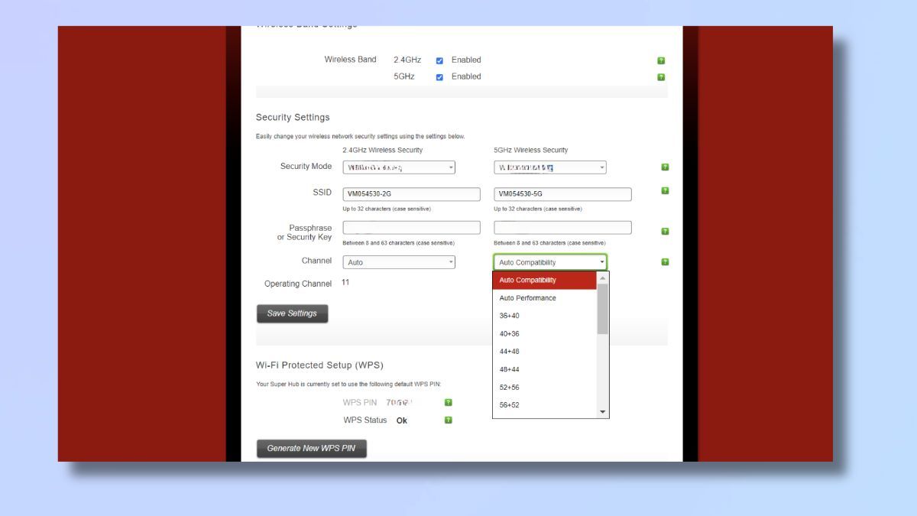This screenshot has height=516, width=917.
Task: Open help icon next to WPS PIN
Action: click(x=449, y=402)
